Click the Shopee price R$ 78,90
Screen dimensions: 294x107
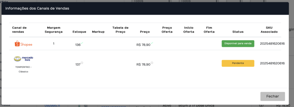pyautogui.click(x=144, y=45)
